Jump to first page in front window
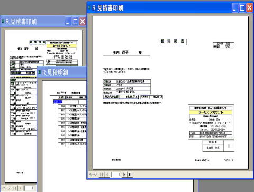This screenshot has height=192, width=254. pyautogui.click(x=102, y=175)
